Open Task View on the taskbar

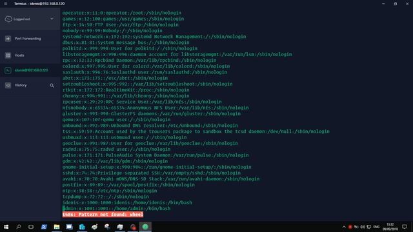coord(31,227)
